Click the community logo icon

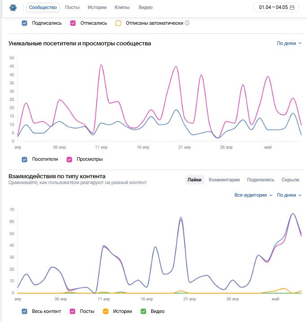pos(13,8)
